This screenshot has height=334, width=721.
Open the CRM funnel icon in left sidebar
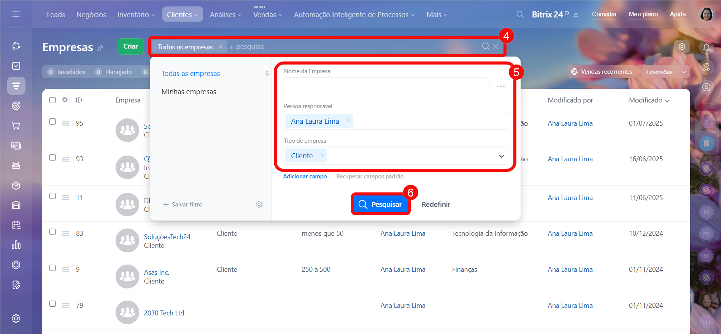[16, 86]
